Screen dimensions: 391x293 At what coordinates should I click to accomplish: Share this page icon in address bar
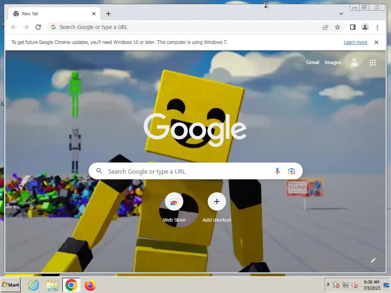tap(325, 27)
